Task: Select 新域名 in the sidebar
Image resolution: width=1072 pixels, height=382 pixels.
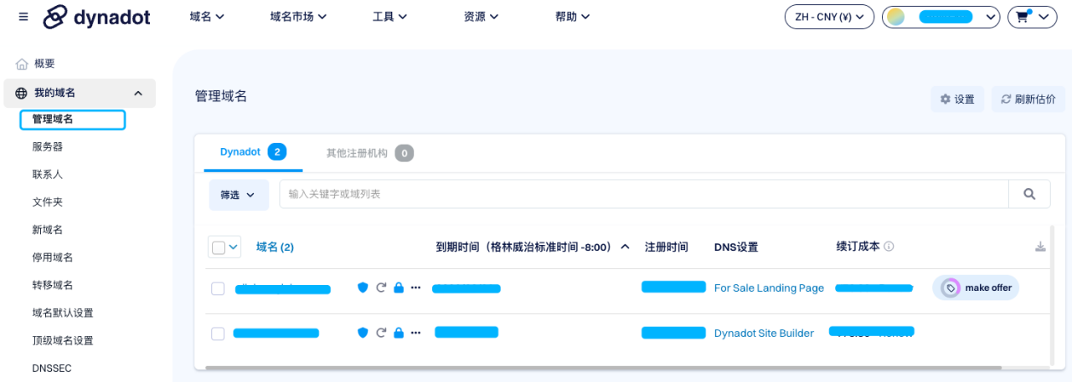Action: (48, 229)
